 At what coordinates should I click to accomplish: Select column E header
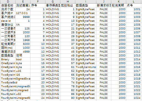pos(23,2)
